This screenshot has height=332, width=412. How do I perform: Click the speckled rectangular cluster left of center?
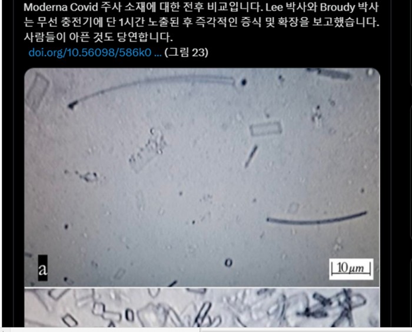point(148,150)
